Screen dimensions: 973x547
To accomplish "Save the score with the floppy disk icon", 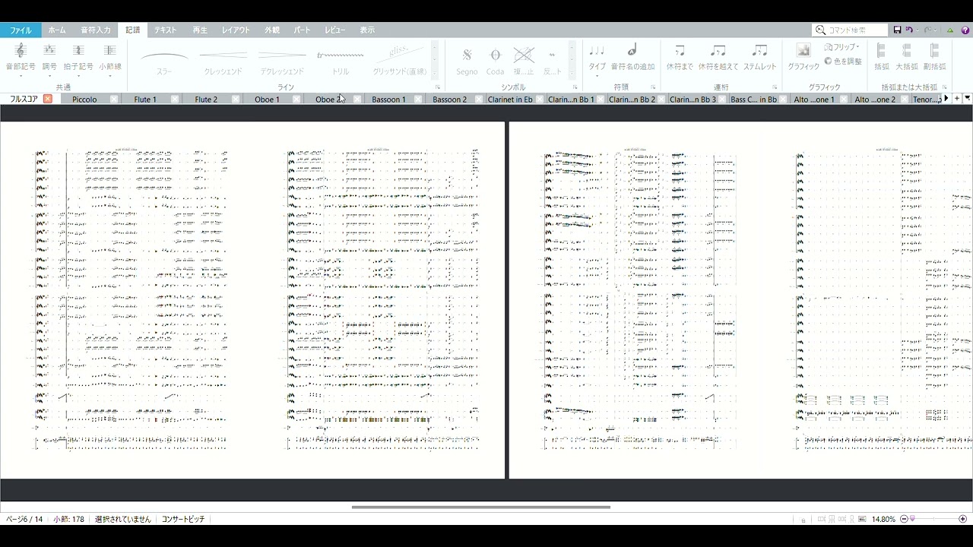I will click(x=898, y=30).
